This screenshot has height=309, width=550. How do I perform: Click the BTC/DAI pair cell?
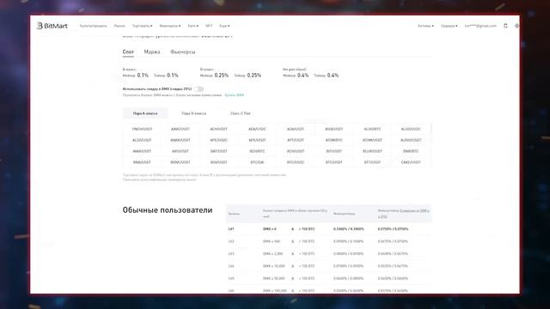257,162
